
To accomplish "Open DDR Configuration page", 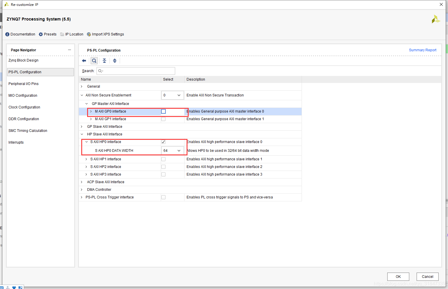I will coord(24,119).
